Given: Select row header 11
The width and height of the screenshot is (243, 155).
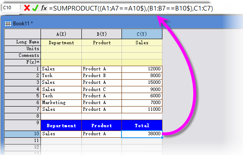Looking at the screenshot, I should pyautogui.click(x=23, y=141).
